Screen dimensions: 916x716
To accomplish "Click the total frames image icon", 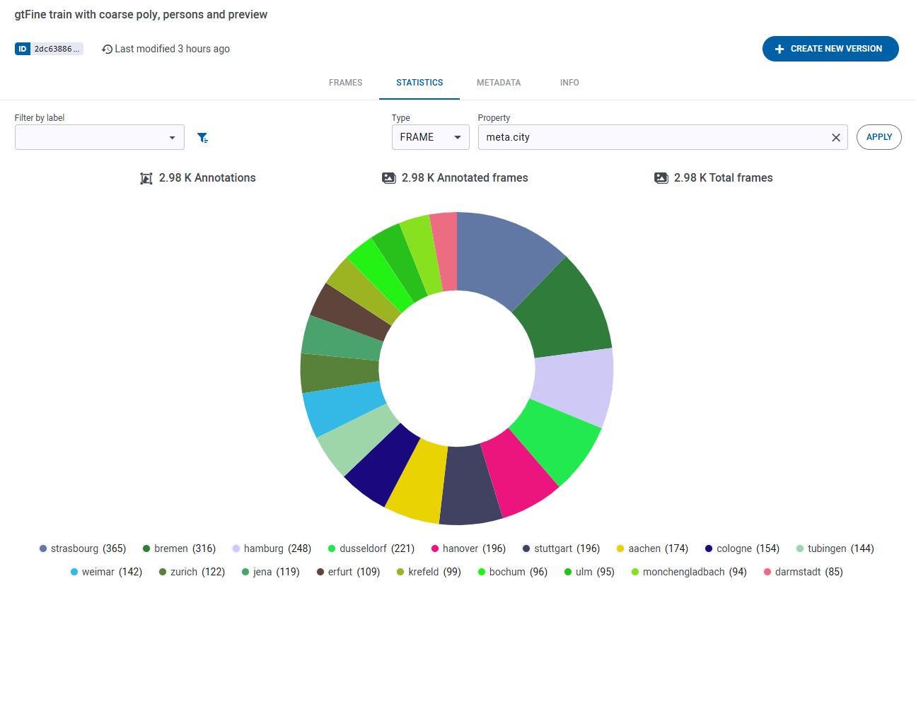I will click(x=661, y=178).
